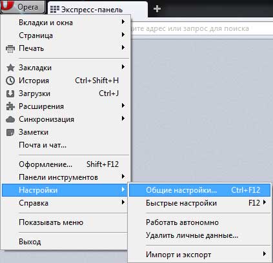The height and width of the screenshot is (263, 273).
Task: Open Заметки from the menu
Action: pyautogui.click(x=66, y=132)
